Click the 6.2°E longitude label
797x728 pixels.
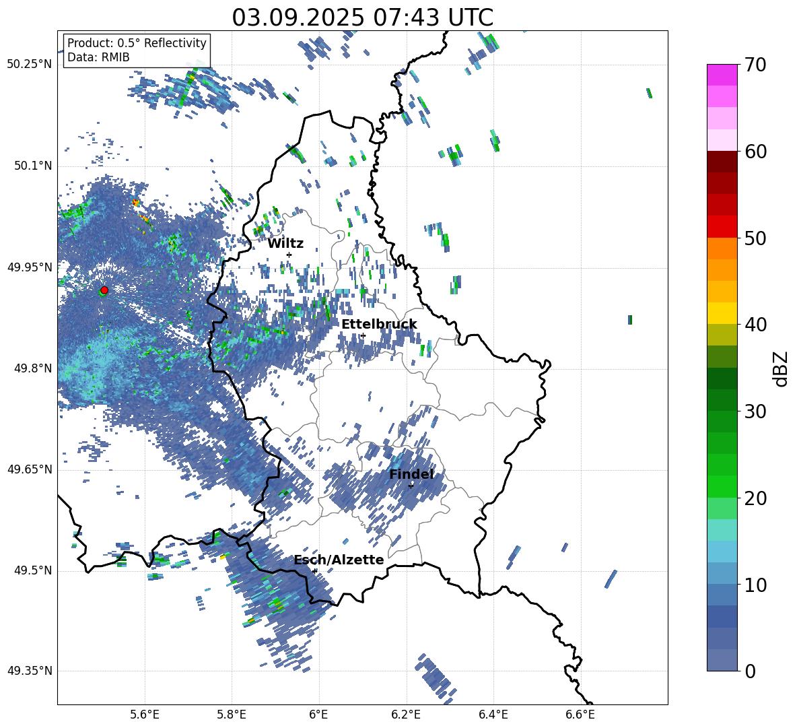(x=406, y=715)
